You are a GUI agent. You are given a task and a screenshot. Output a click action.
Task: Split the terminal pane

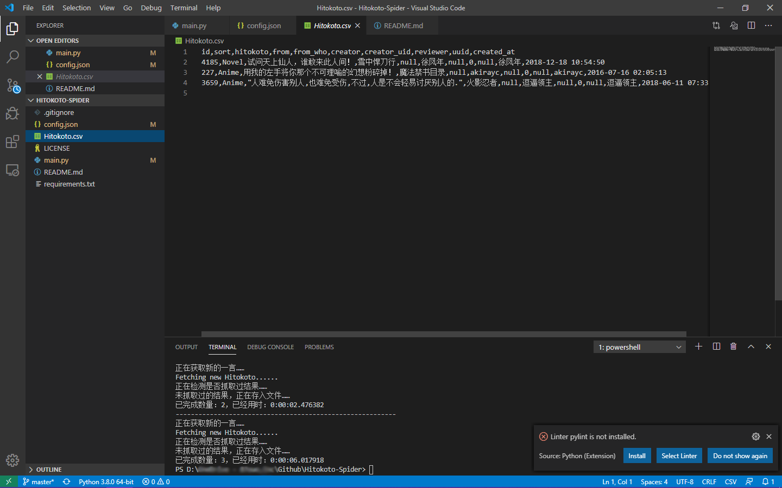(716, 346)
